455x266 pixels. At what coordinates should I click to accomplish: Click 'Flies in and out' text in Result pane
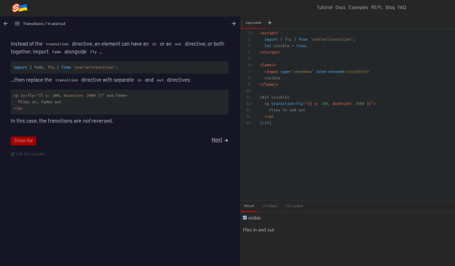(258, 230)
